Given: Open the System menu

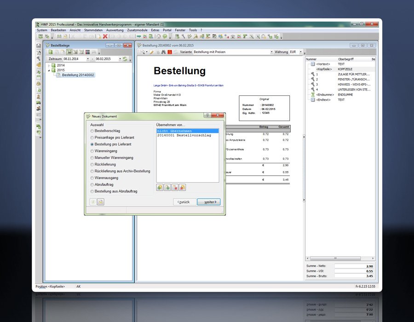Looking at the screenshot, I should coord(42,30).
